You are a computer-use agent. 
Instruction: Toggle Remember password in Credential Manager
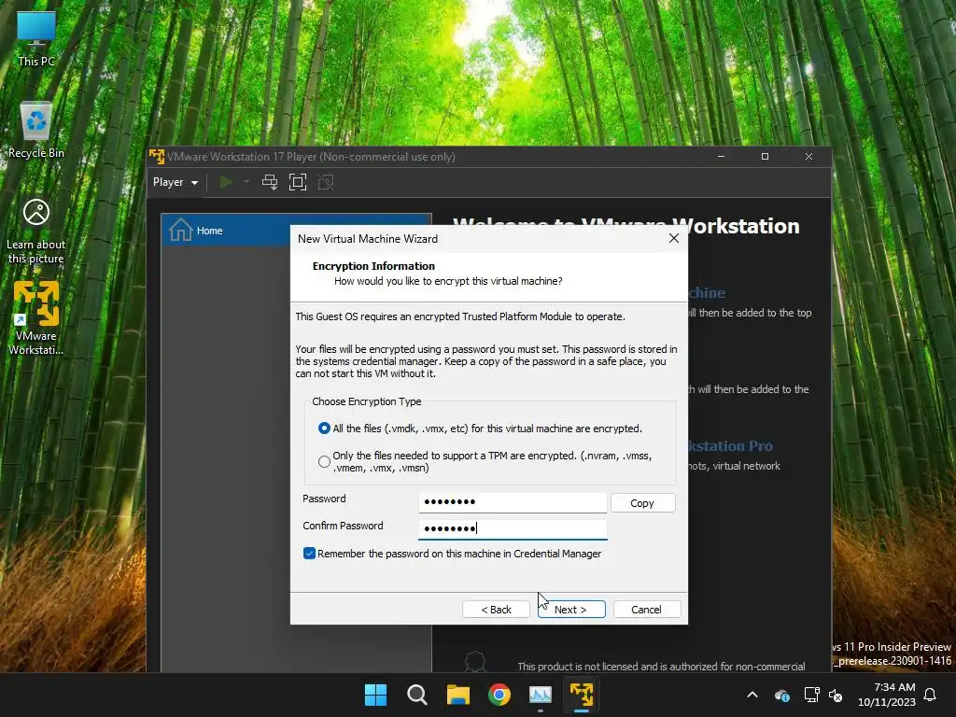click(x=309, y=554)
